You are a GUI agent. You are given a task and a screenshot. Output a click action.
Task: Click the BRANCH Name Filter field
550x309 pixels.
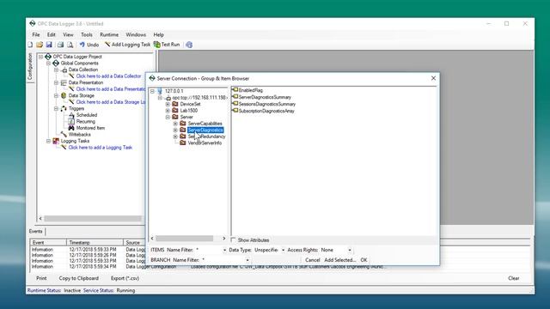(x=225, y=260)
